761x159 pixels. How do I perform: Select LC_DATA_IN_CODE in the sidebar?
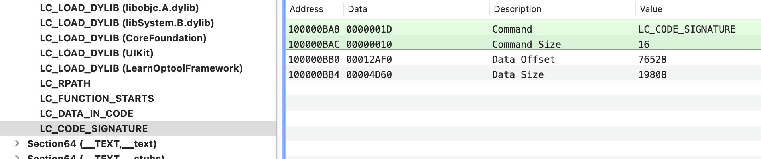click(x=87, y=114)
